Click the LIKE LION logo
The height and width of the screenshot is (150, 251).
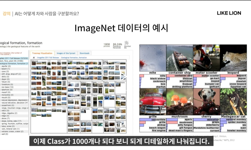tap(229, 13)
